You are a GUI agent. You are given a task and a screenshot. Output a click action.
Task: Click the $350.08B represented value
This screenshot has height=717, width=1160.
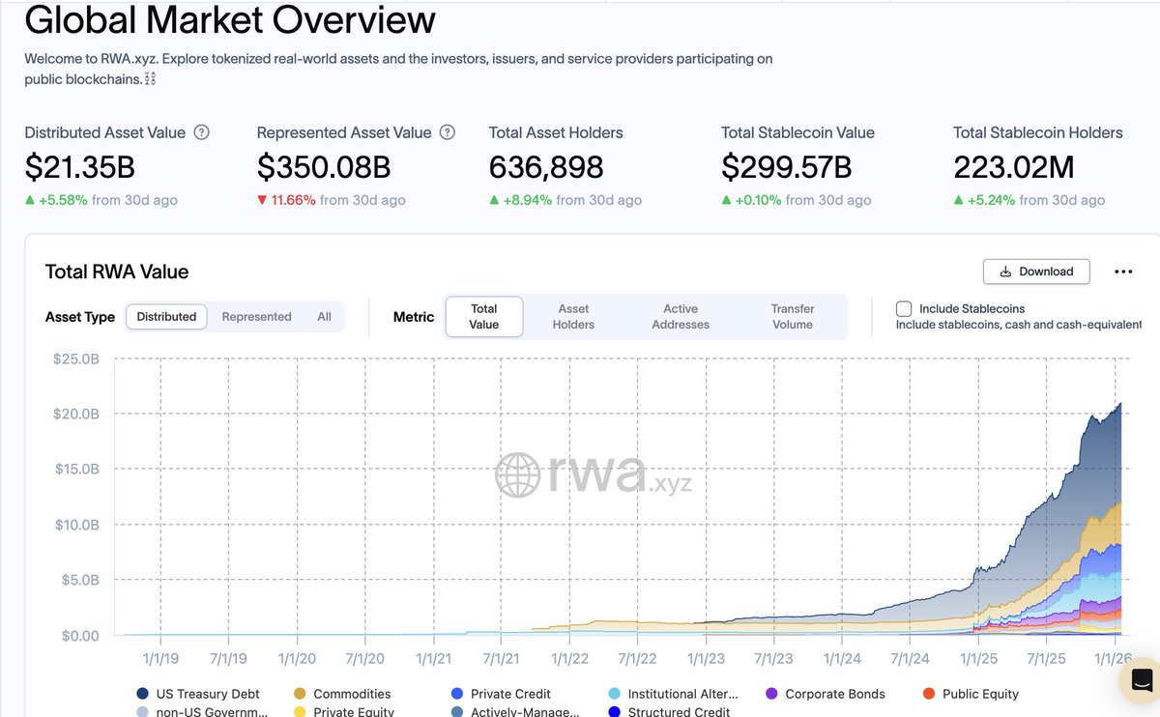[324, 168]
